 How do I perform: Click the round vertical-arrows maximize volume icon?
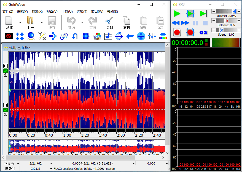pos(141,36)
